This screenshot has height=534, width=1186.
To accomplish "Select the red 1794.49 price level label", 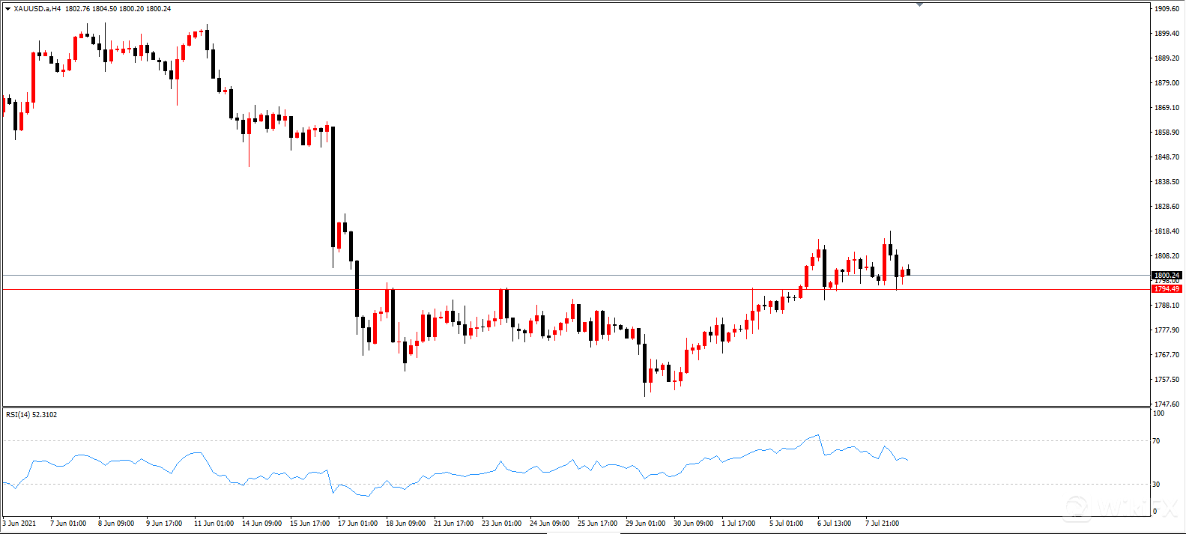I will 1167,289.
